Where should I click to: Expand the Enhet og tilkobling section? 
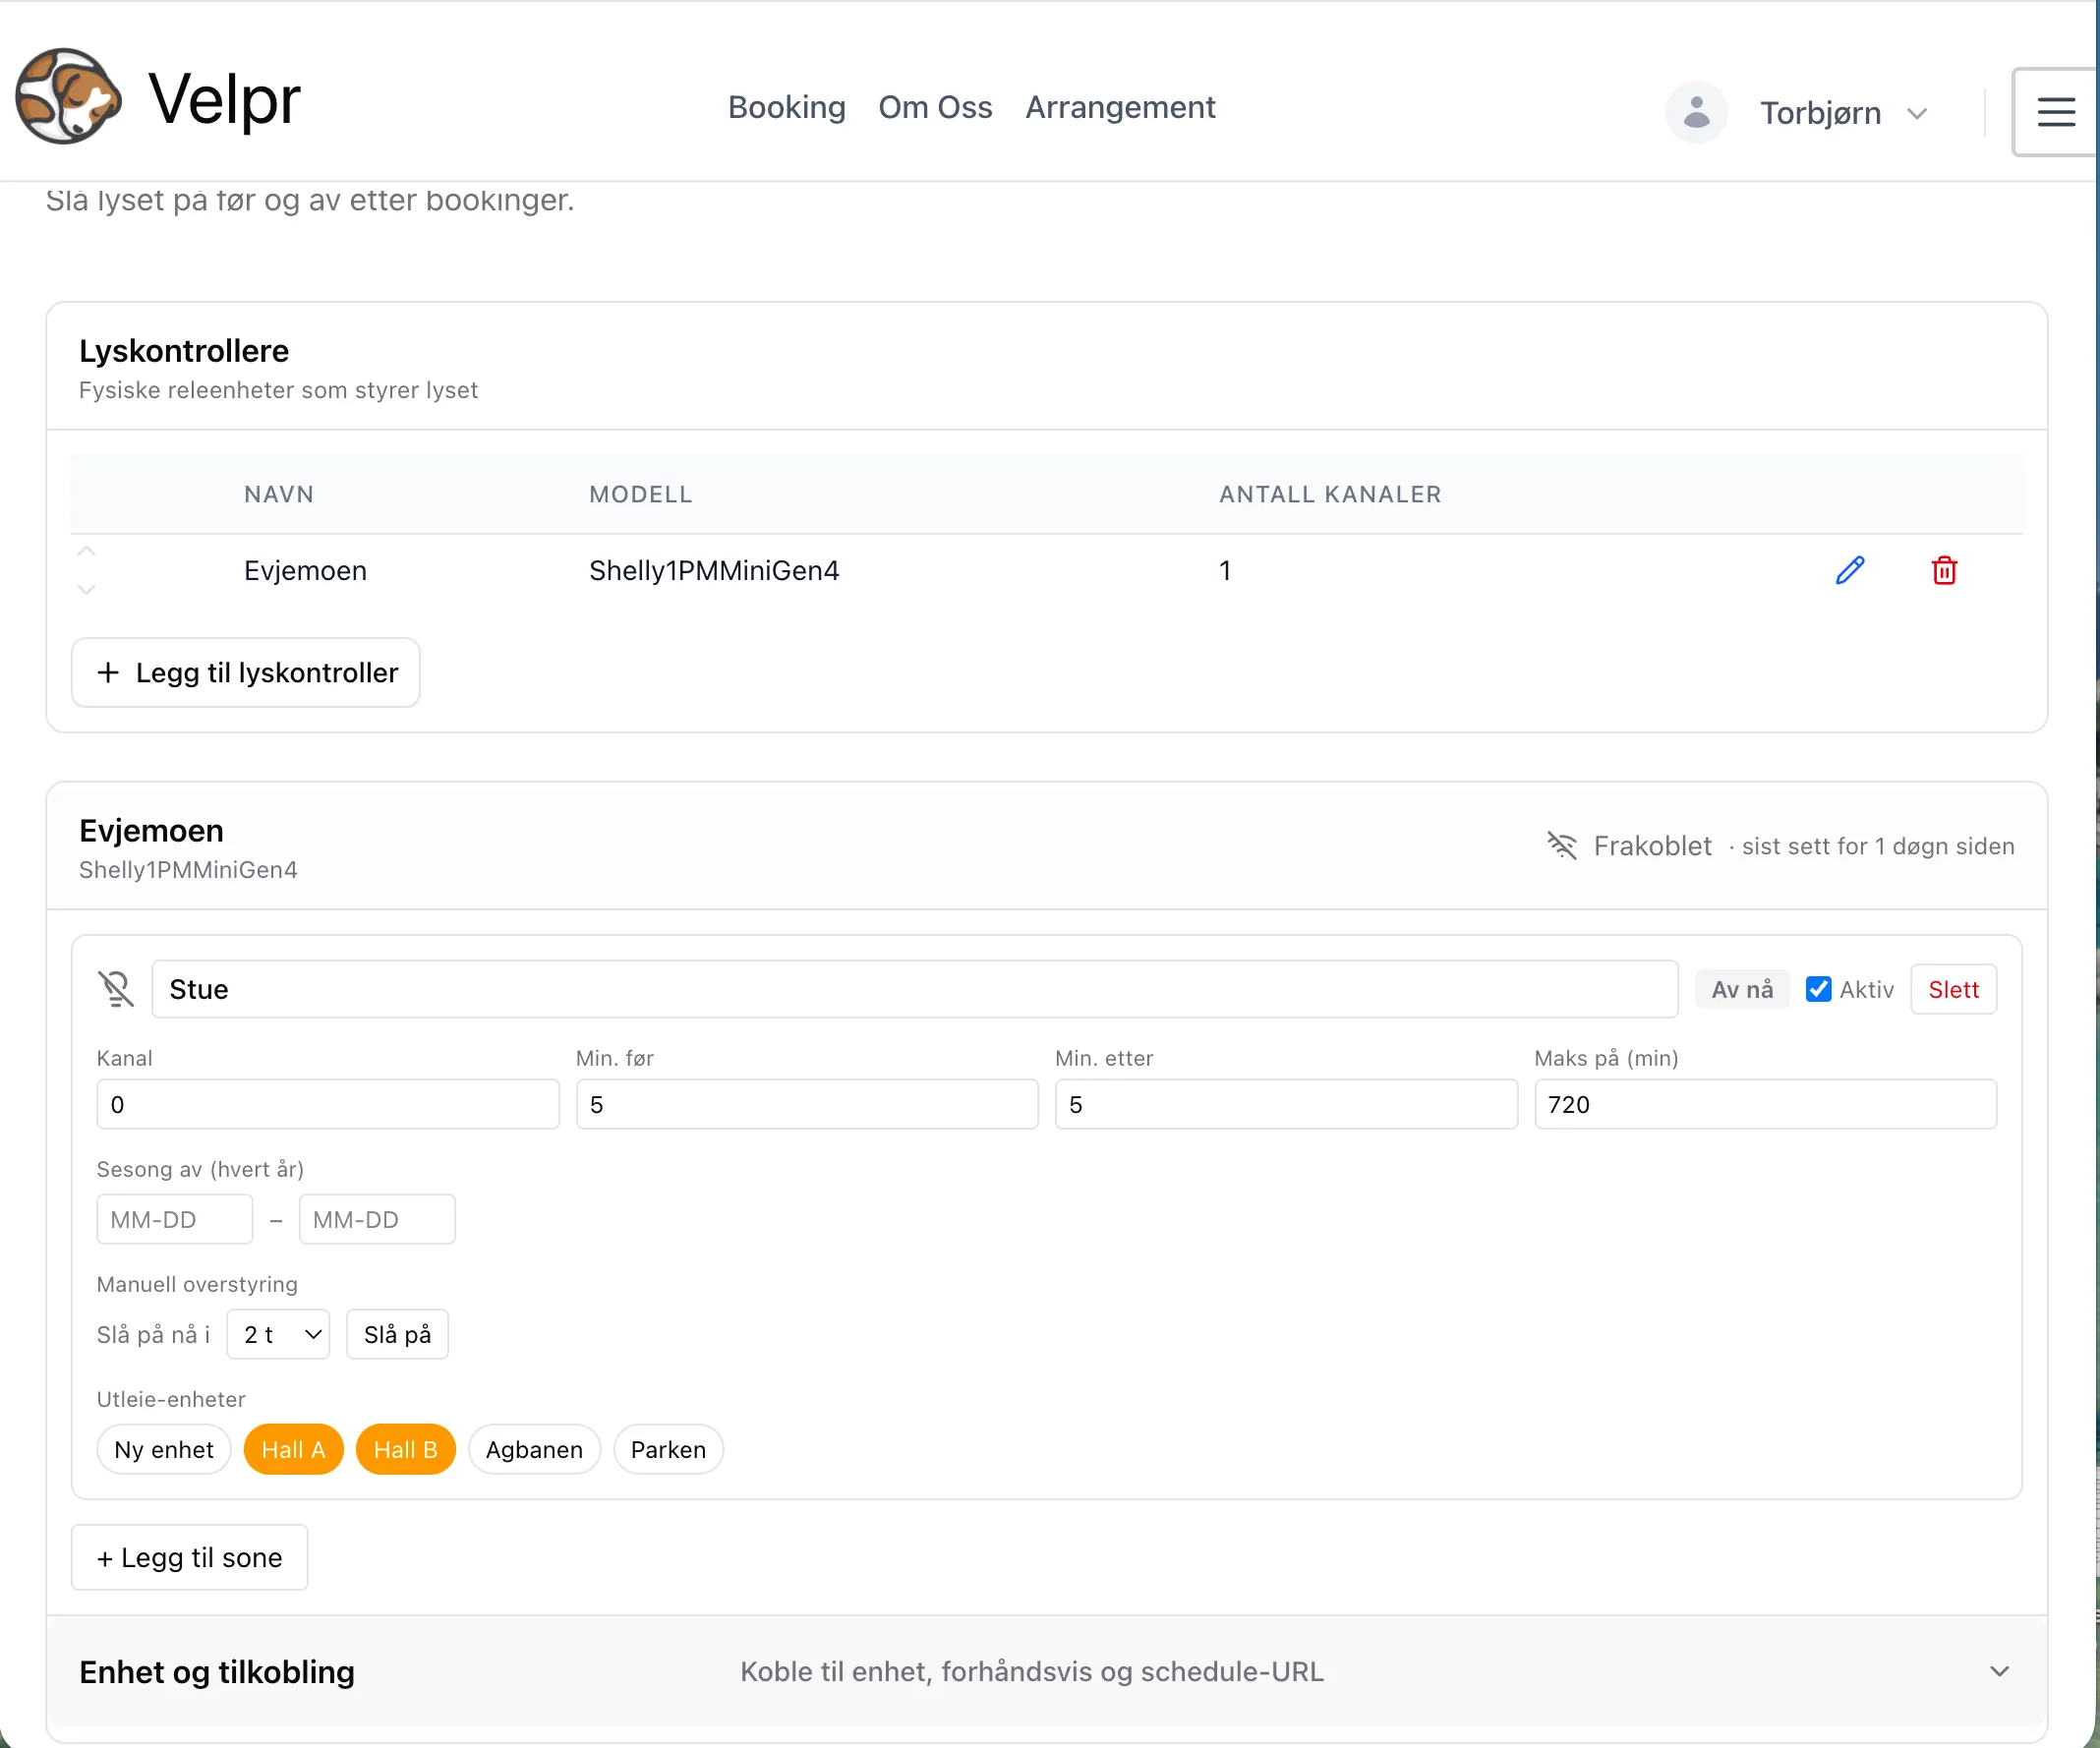(1047, 1671)
